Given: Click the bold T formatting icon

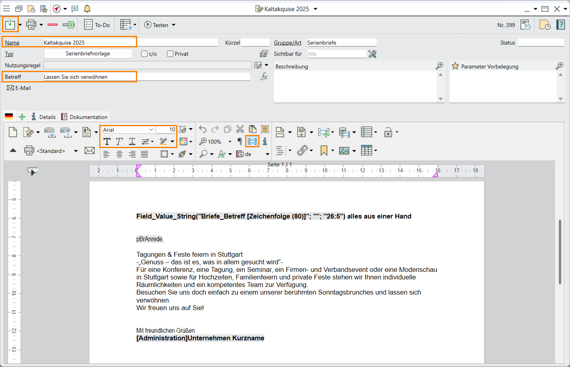Looking at the screenshot, I should (107, 141).
